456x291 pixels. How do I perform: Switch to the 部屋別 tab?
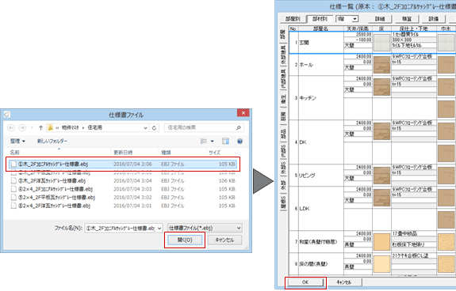pyautogui.click(x=293, y=19)
